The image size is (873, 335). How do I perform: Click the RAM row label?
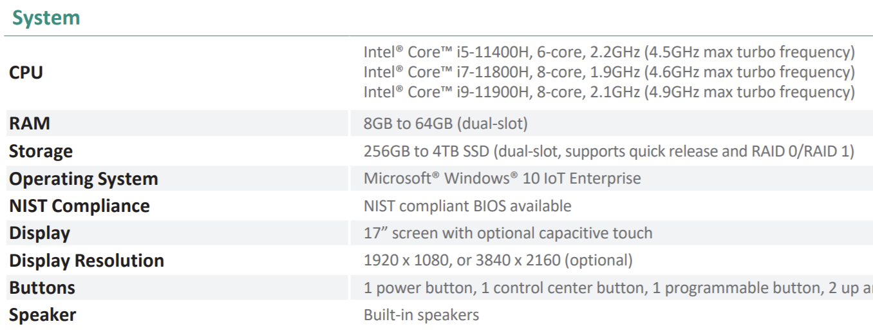point(30,123)
